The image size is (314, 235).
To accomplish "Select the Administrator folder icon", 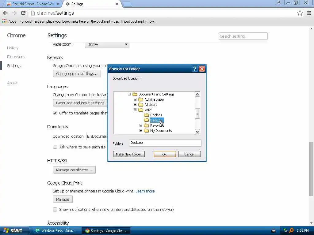I will tap(141, 99).
